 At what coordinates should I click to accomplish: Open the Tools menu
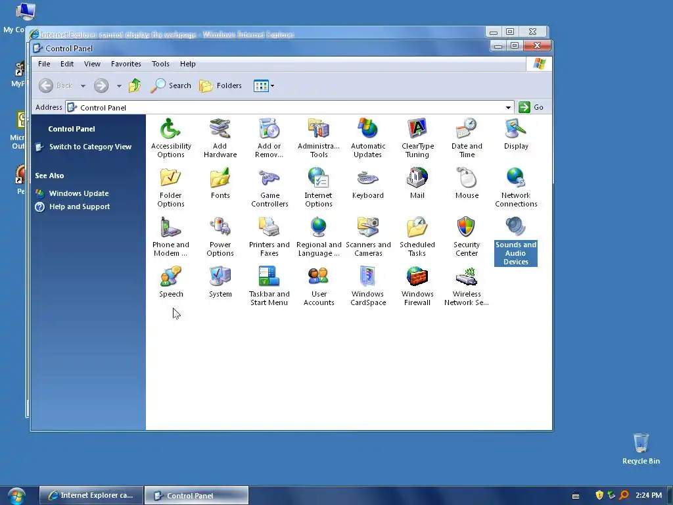(160, 64)
